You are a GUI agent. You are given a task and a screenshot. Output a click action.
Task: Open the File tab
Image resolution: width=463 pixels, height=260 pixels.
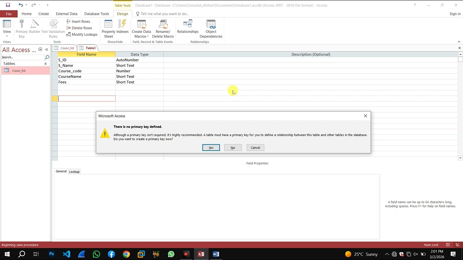coord(9,14)
